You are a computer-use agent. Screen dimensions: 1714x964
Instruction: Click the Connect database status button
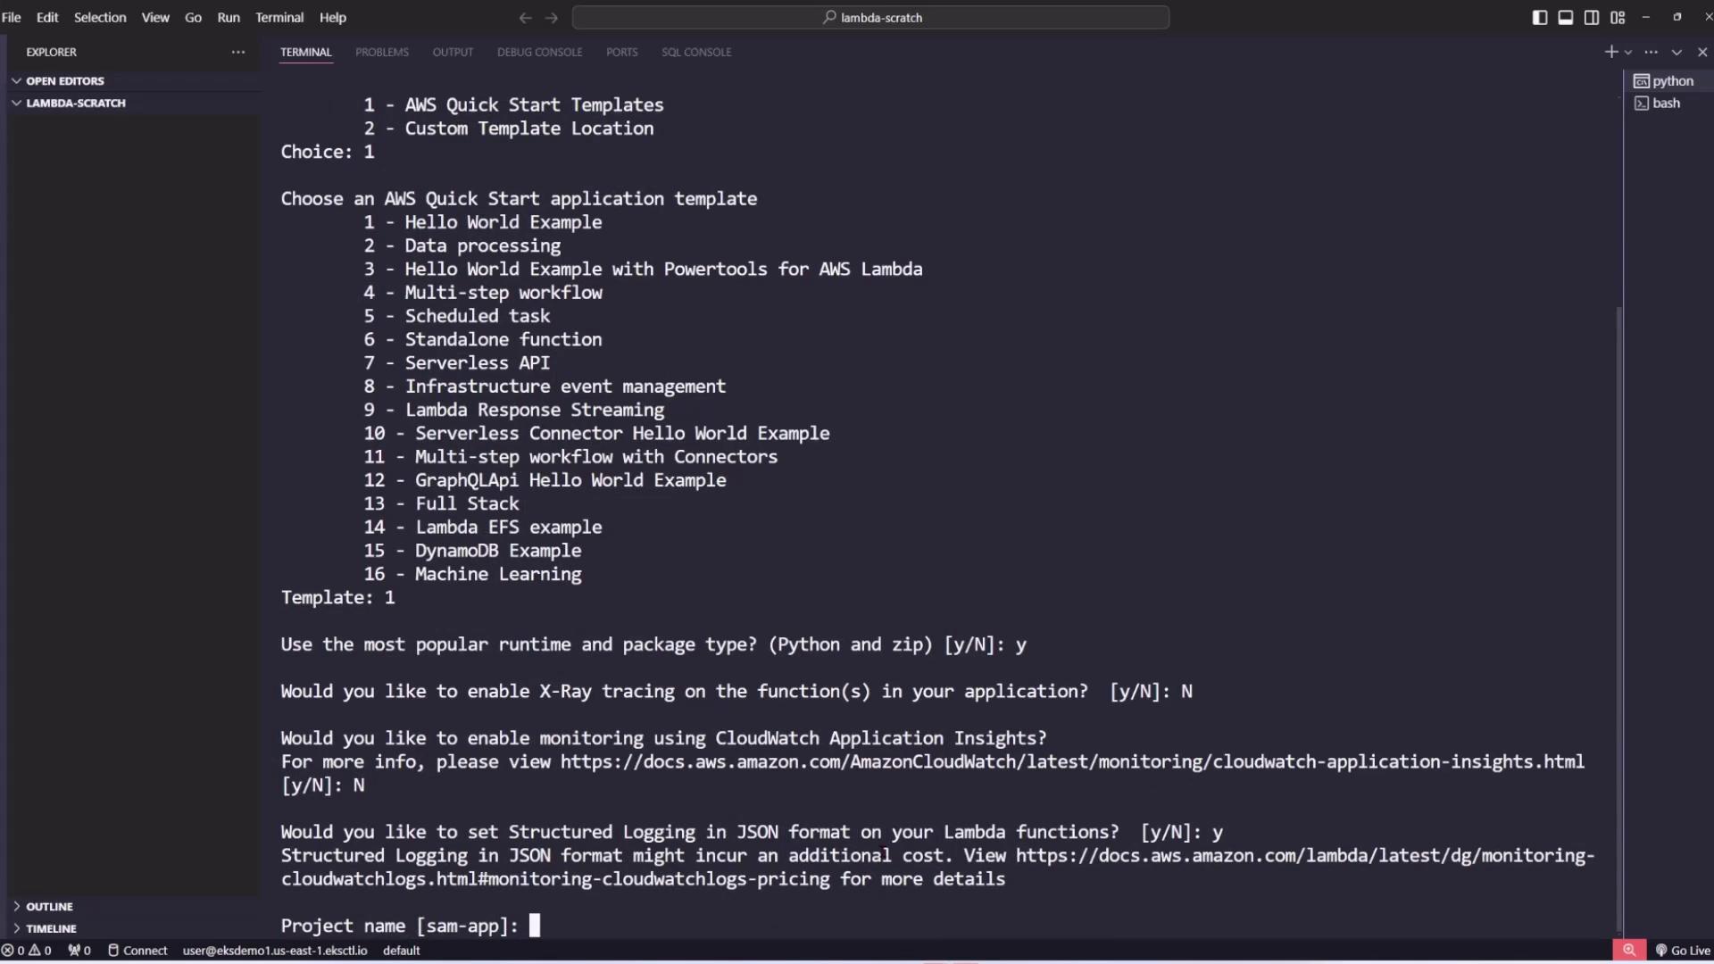coord(137,951)
